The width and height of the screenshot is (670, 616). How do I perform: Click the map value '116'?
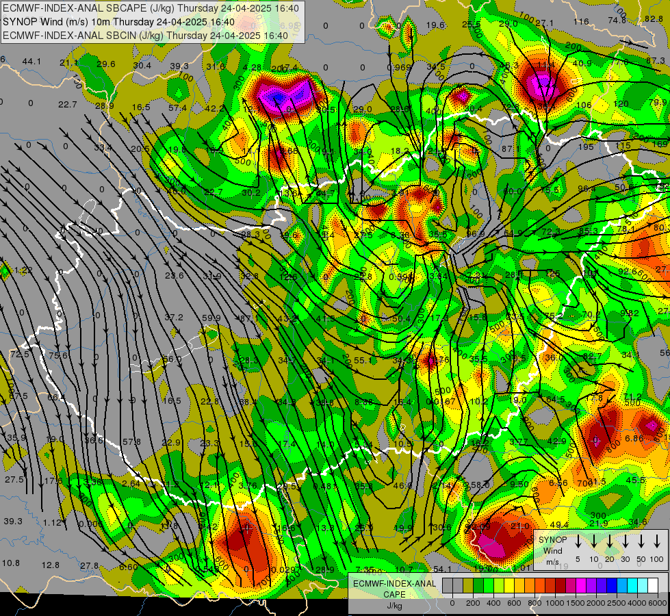point(581,21)
